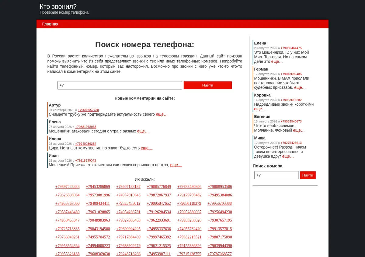The height and width of the screenshot is (257, 365).
Task: Expand Елена's comment via еще… link
Action: click(x=143, y=131)
